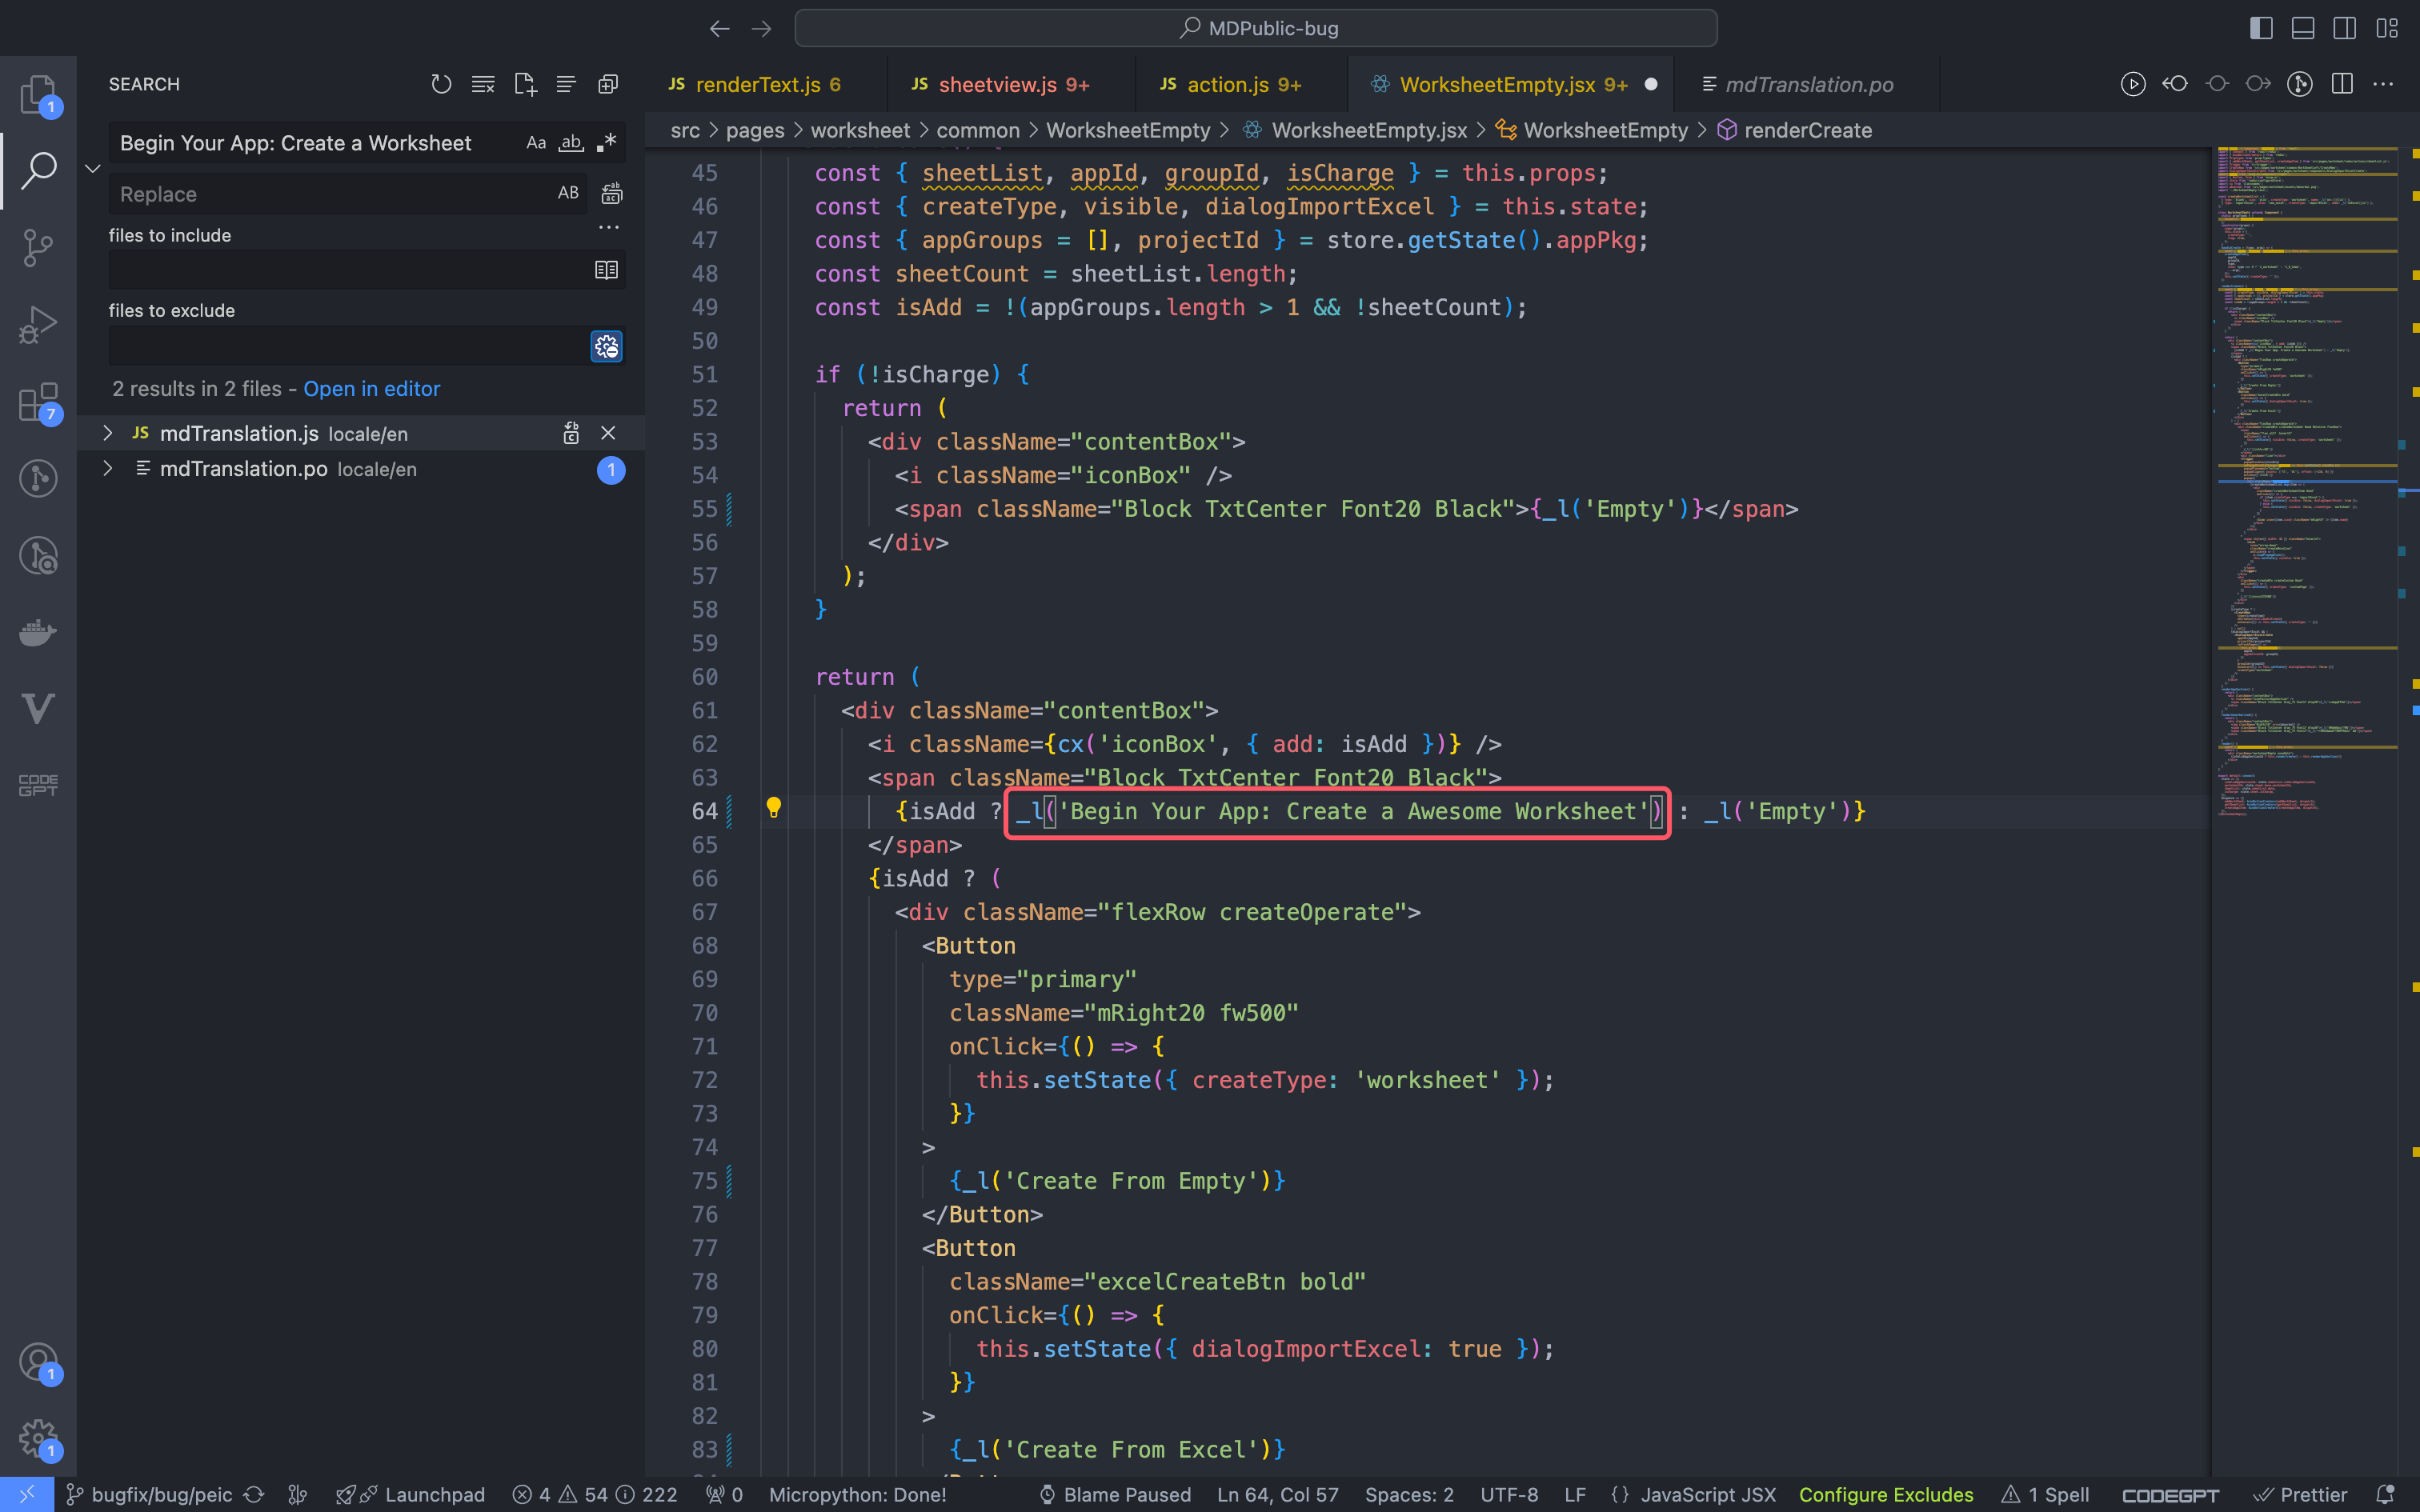This screenshot has width=2420, height=1512.
Task: Toggle use exclude settings and ignore files
Action: click(606, 346)
